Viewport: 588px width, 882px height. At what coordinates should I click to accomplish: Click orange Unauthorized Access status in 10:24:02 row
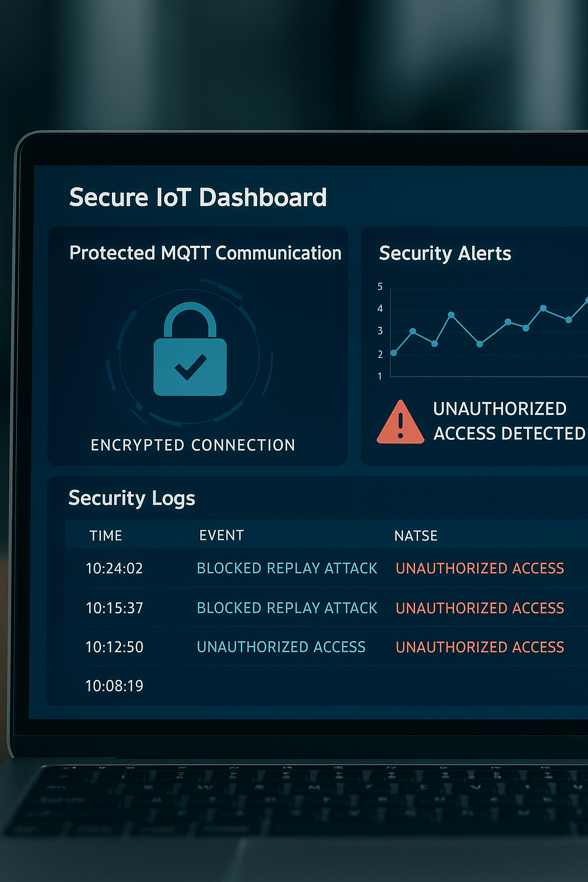pos(480,568)
